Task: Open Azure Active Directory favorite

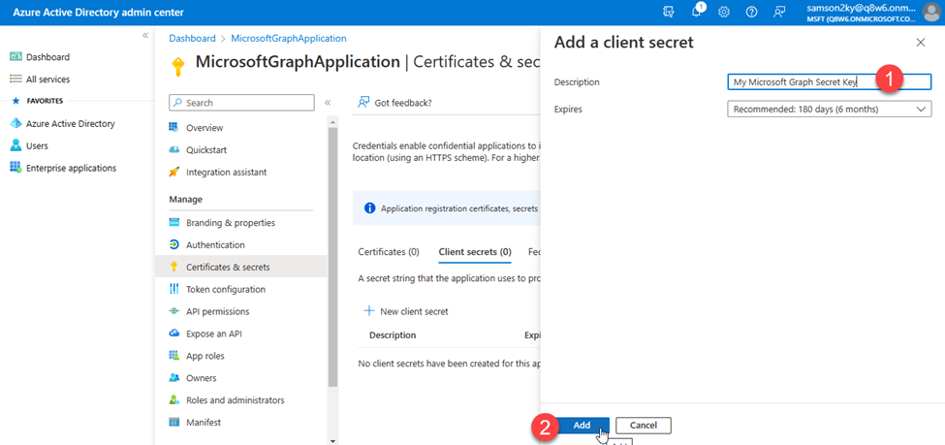Action: click(x=71, y=124)
